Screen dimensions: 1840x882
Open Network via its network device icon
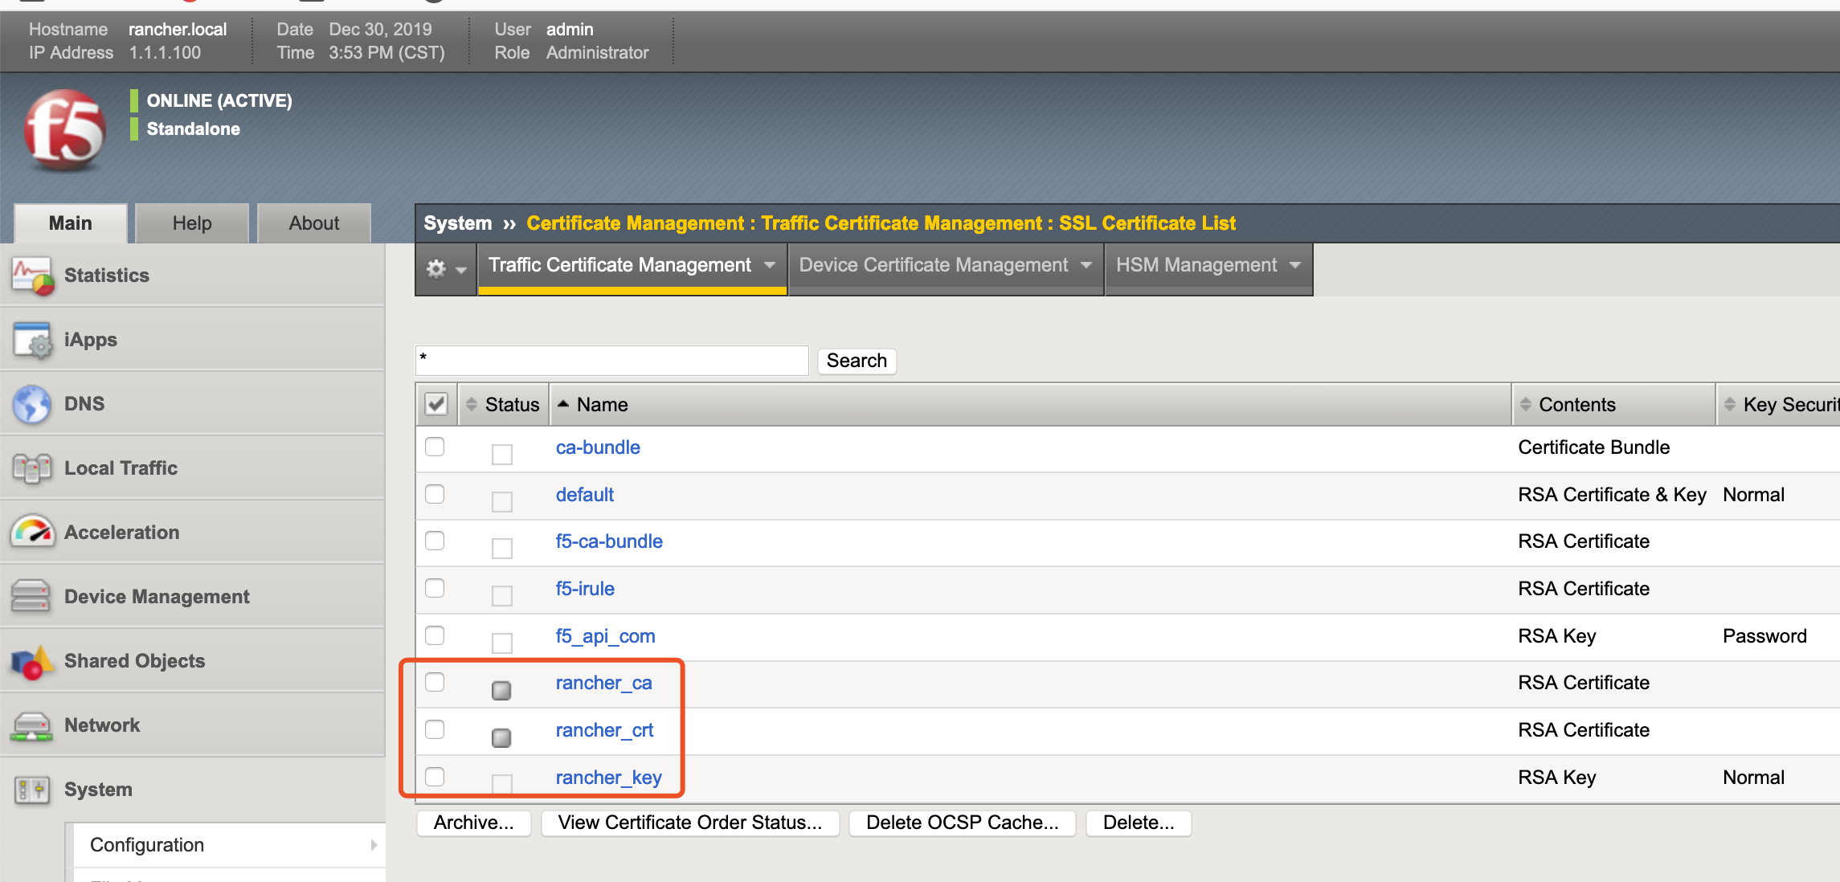point(31,725)
